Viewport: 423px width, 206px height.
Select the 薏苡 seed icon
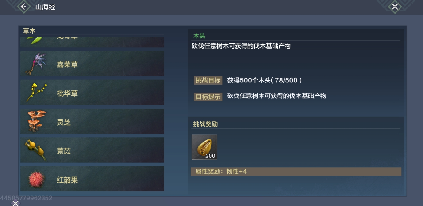tap(35, 150)
